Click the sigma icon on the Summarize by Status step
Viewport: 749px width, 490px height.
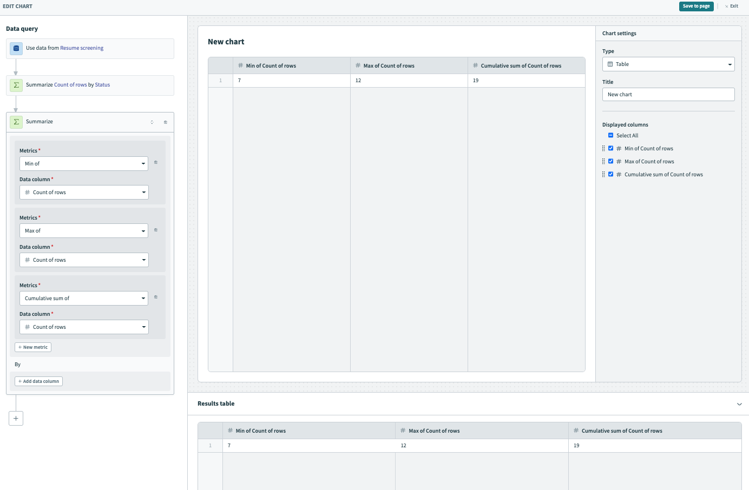click(16, 85)
